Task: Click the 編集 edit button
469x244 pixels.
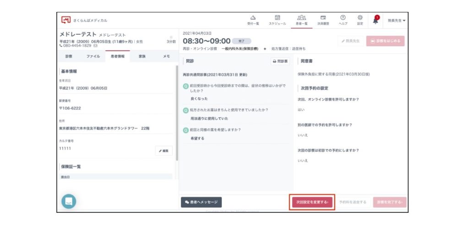Action: tap(164, 151)
